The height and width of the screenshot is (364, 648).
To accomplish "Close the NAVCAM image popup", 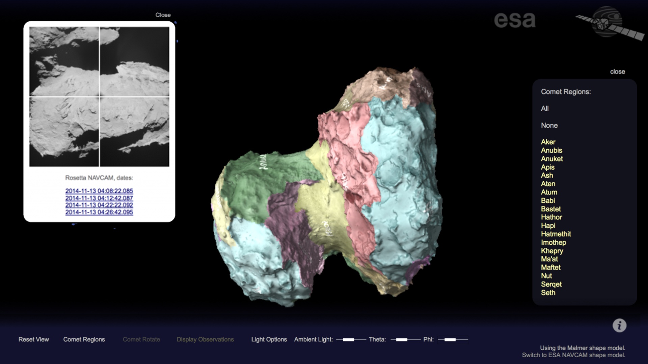I will 163,15.
